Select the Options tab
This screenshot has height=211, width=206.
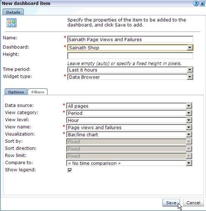click(16, 92)
